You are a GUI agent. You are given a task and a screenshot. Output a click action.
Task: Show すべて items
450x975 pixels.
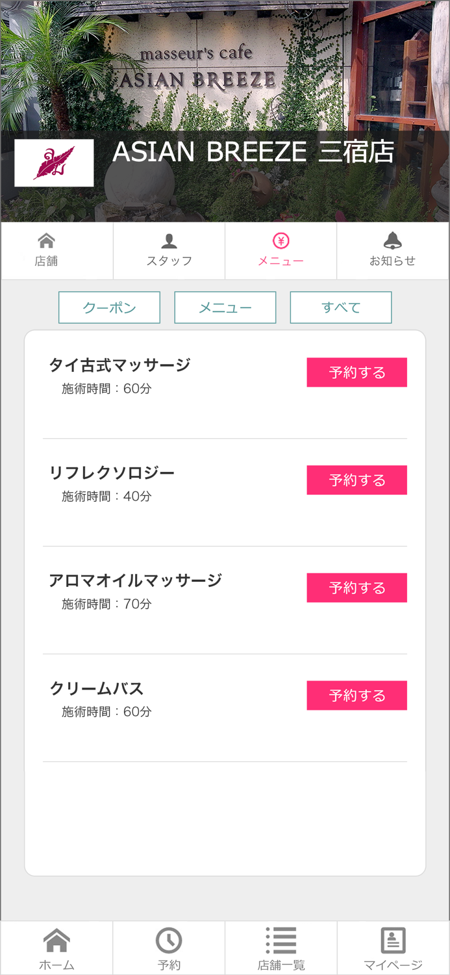tap(340, 307)
